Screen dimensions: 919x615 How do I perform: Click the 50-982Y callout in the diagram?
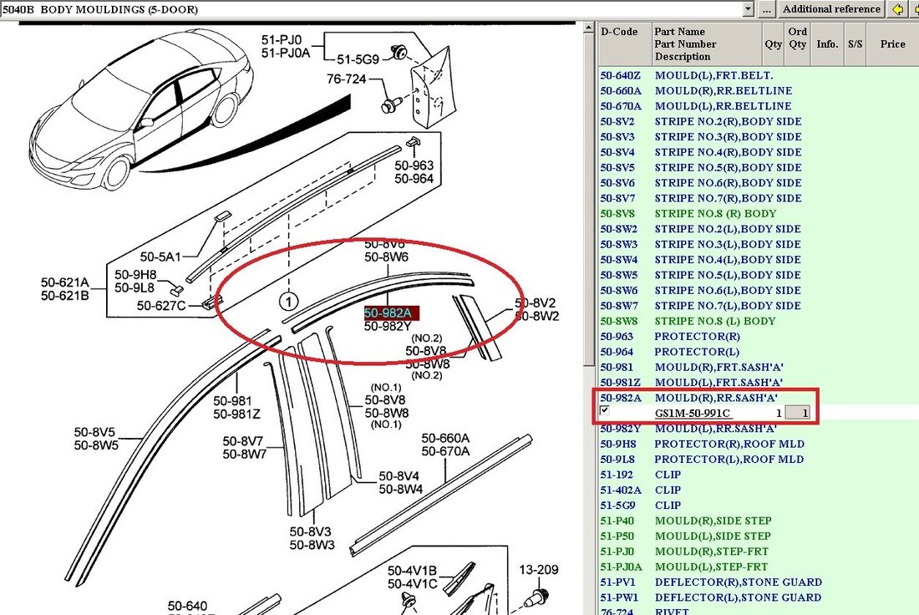388,327
